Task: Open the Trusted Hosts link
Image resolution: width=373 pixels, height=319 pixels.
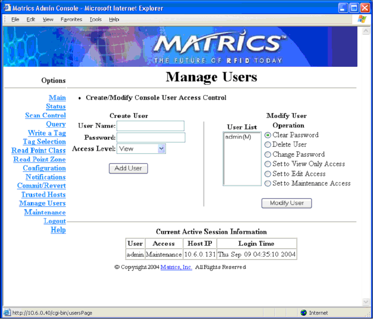Action: pos(44,195)
